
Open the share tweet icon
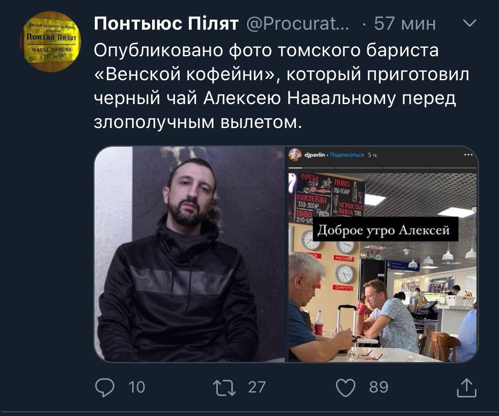(x=467, y=387)
